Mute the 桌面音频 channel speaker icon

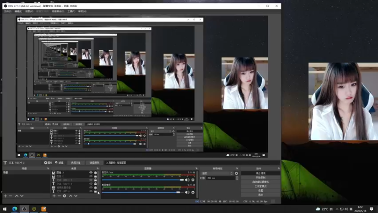pos(187,192)
